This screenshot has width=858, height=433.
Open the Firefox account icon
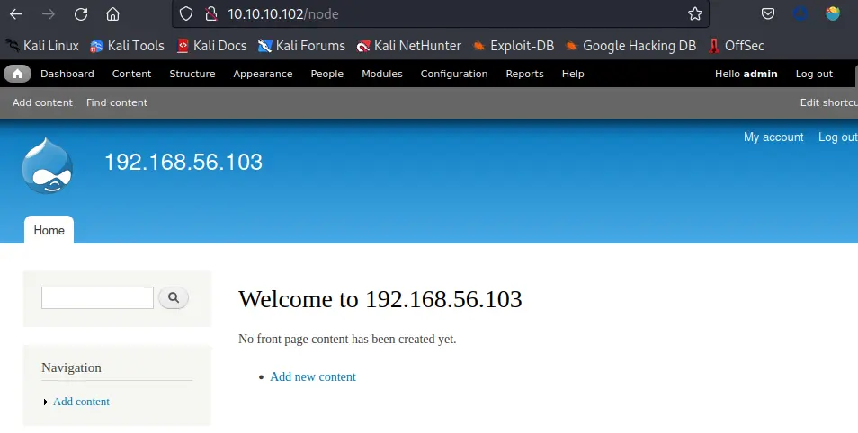point(800,13)
